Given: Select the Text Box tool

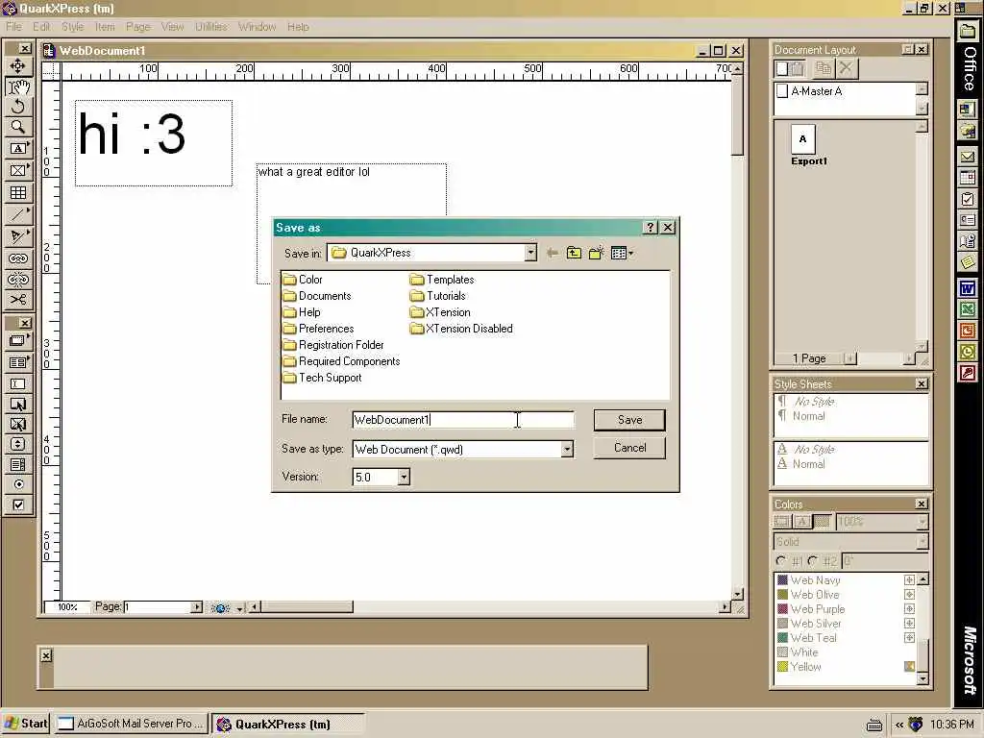Looking at the screenshot, I should [17, 149].
